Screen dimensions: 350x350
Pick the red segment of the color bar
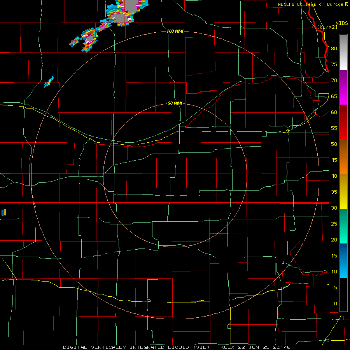(343, 122)
